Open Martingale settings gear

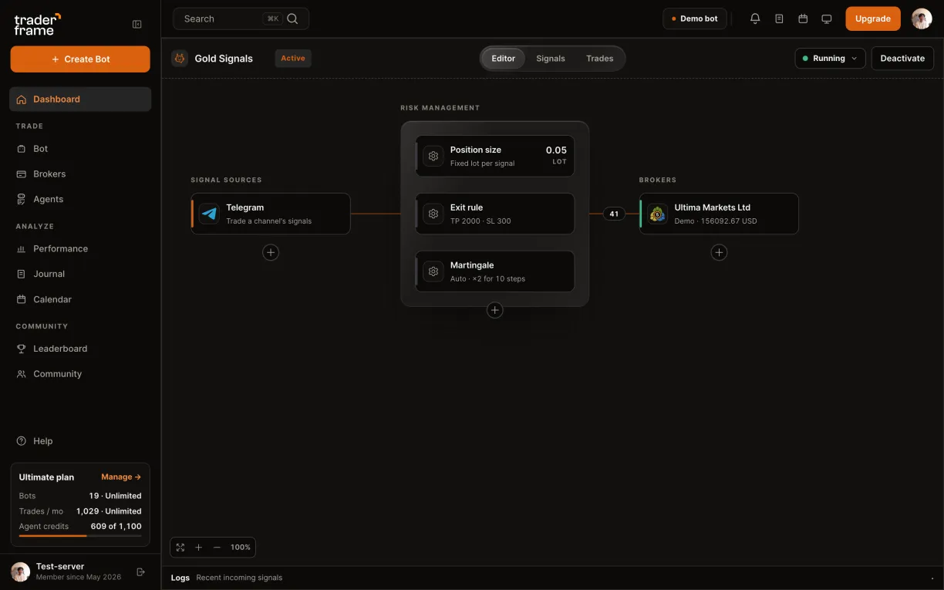pyautogui.click(x=433, y=271)
